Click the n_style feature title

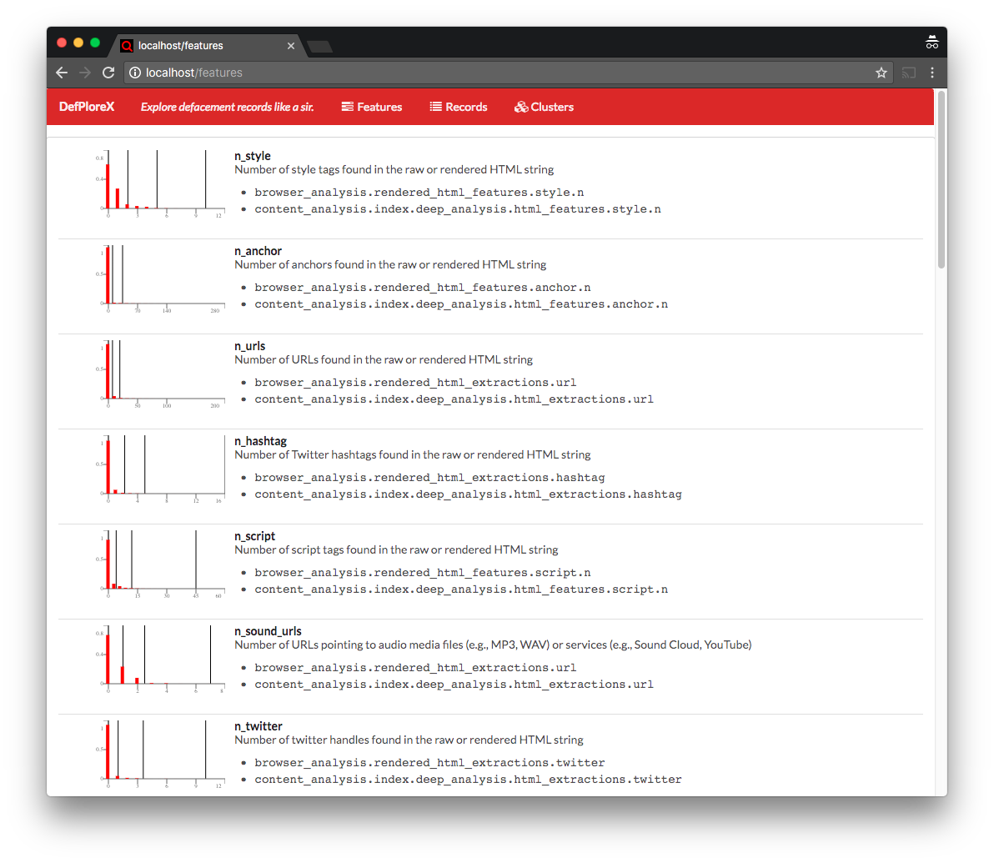tap(253, 156)
